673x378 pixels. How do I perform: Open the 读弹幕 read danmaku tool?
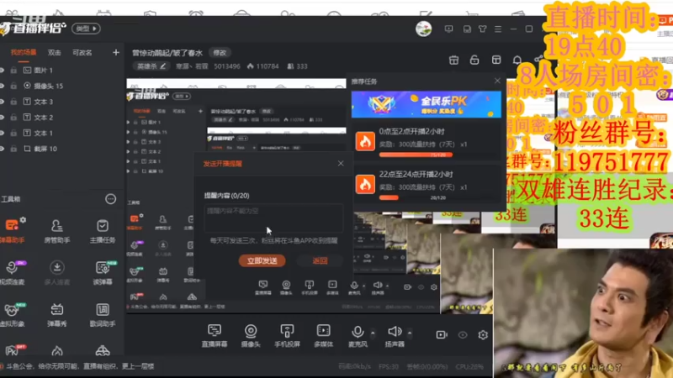(x=103, y=272)
